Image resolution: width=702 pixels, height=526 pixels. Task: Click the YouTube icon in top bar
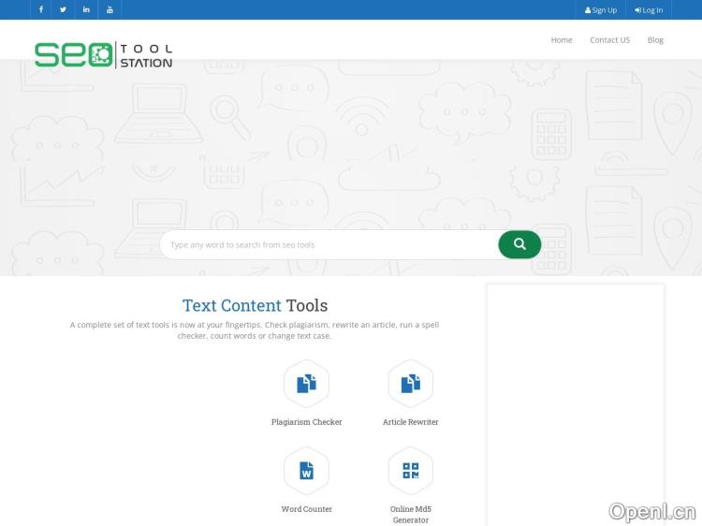(x=110, y=9)
